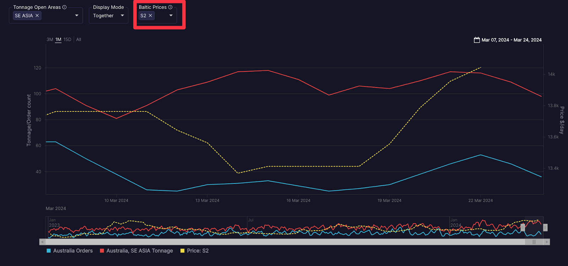Open the calendar date range picker
The height and width of the screenshot is (266, 568).
point(477,40)
